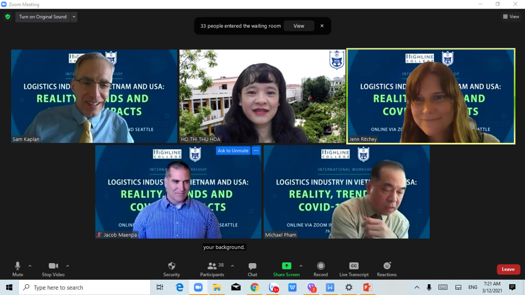The width and height of the screenshot is (525, 295).
Task: Open more options on Jacob Maenpa's video
Action: [256, 151]
